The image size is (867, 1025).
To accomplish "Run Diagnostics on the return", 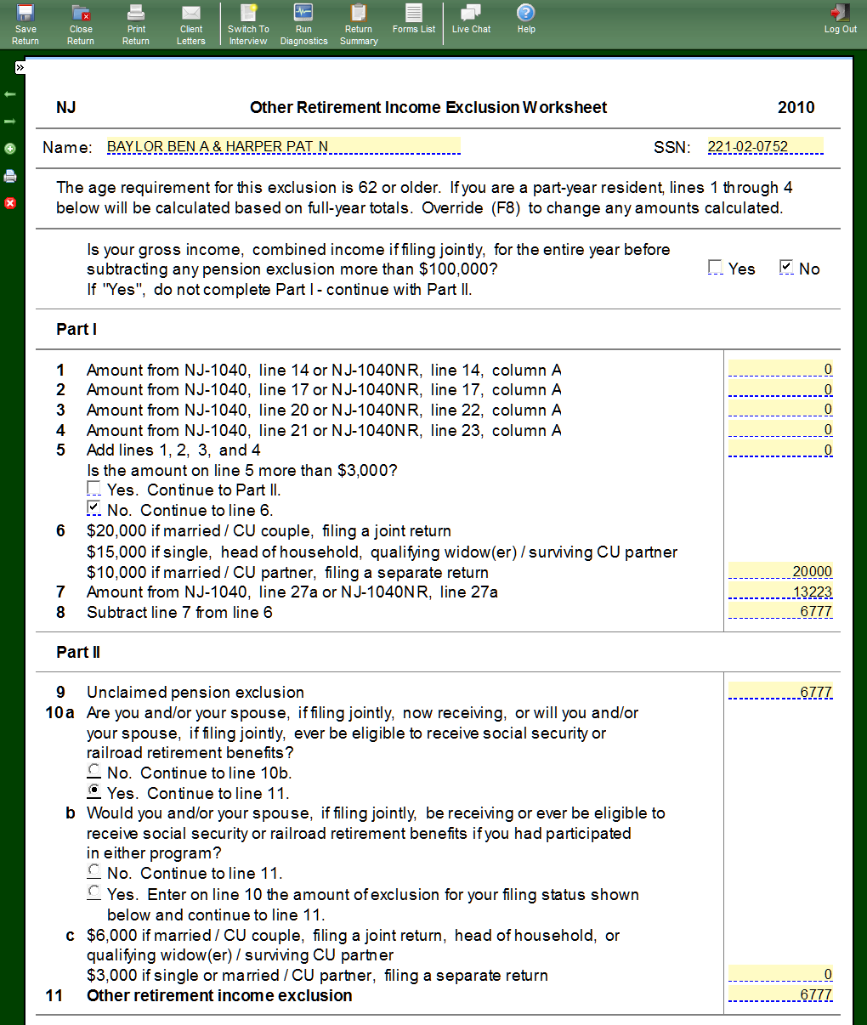I will (303, 23).
